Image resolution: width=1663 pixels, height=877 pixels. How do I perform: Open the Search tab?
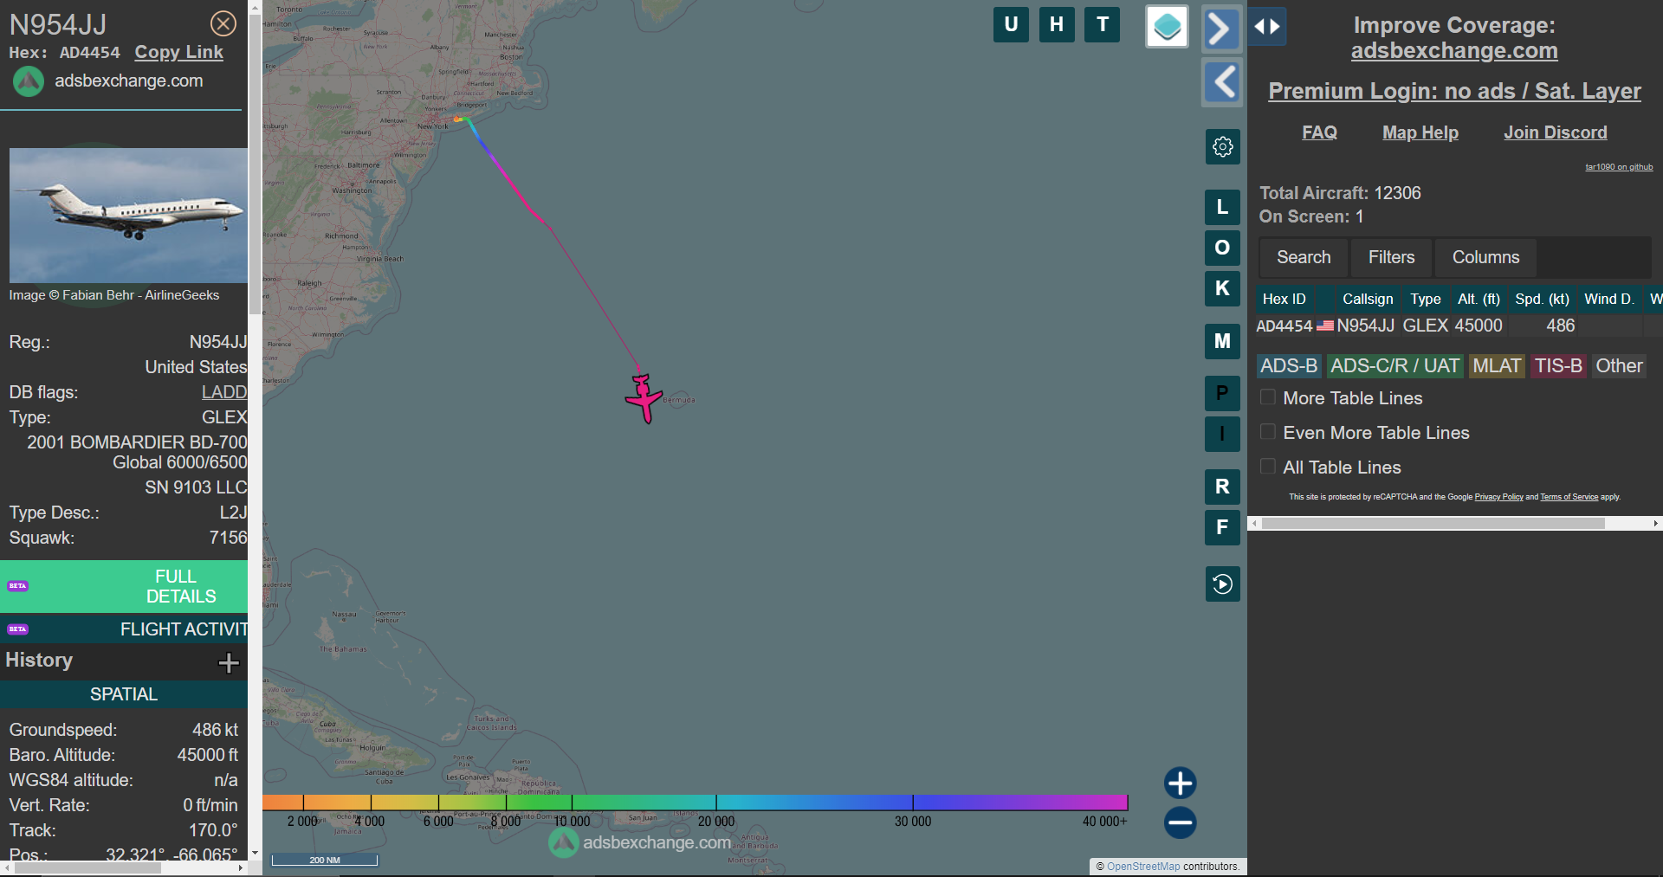pyautogui.click(x=1304, y=257)
